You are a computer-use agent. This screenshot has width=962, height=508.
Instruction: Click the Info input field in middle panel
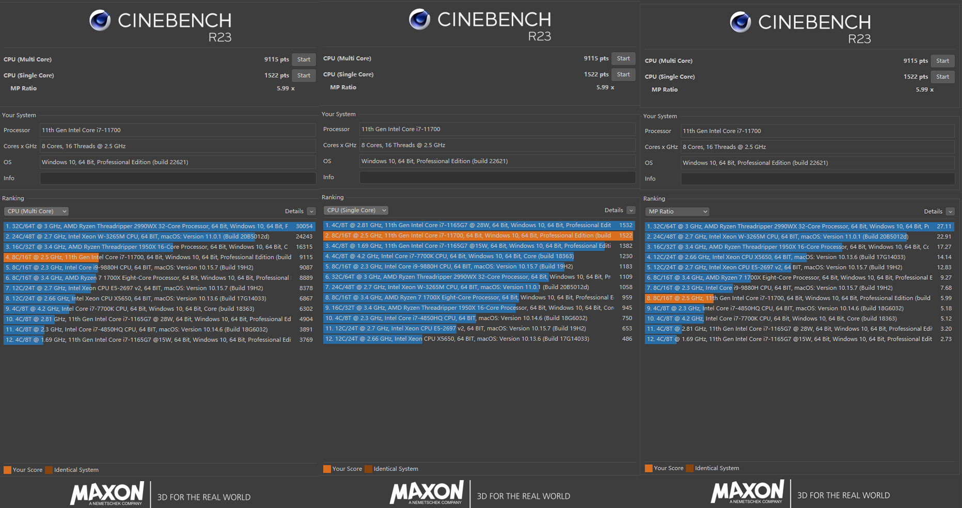[497, 177]
